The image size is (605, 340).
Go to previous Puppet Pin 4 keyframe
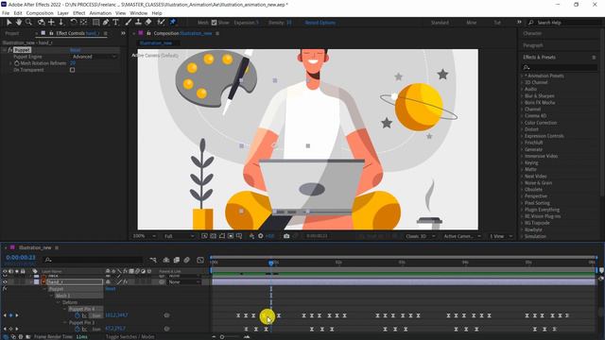click(x=5, y=315)
